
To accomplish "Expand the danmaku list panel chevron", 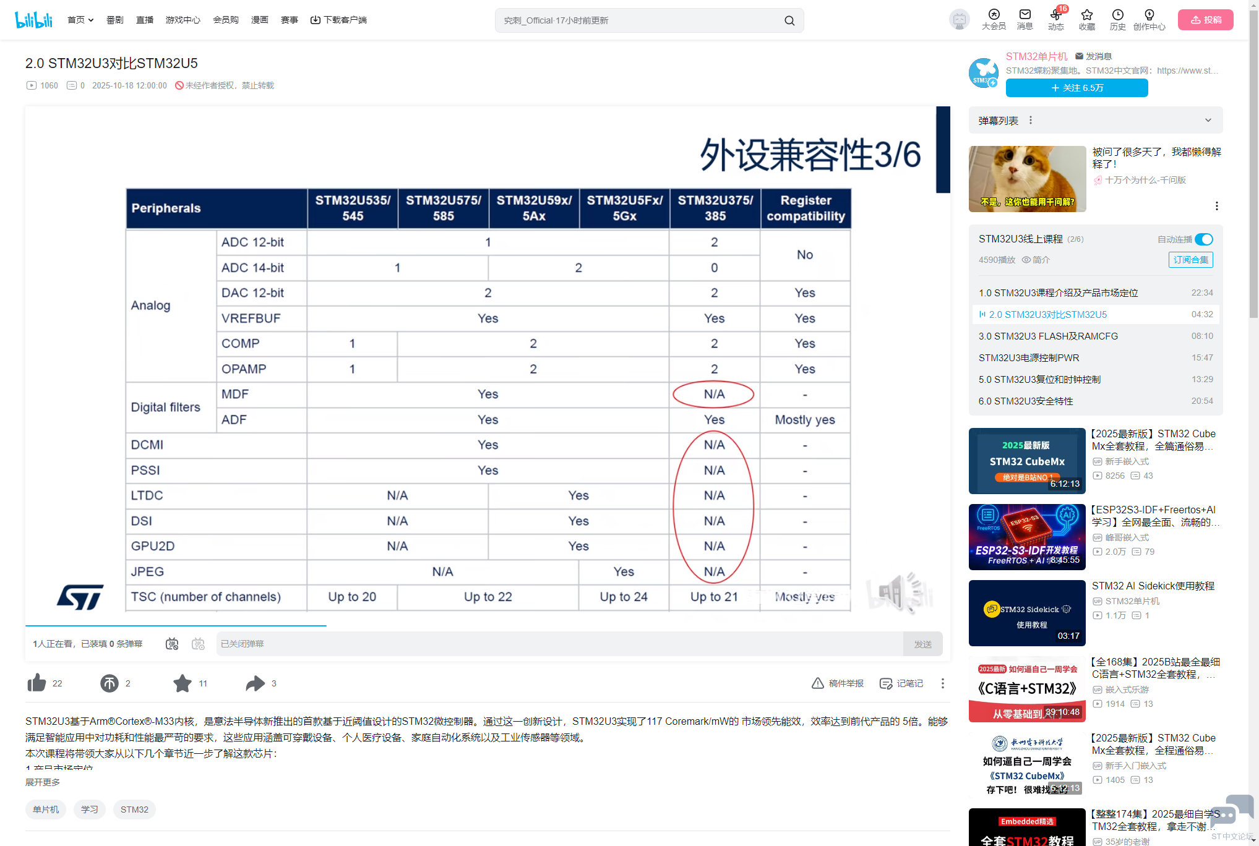I will [1208, 121].
